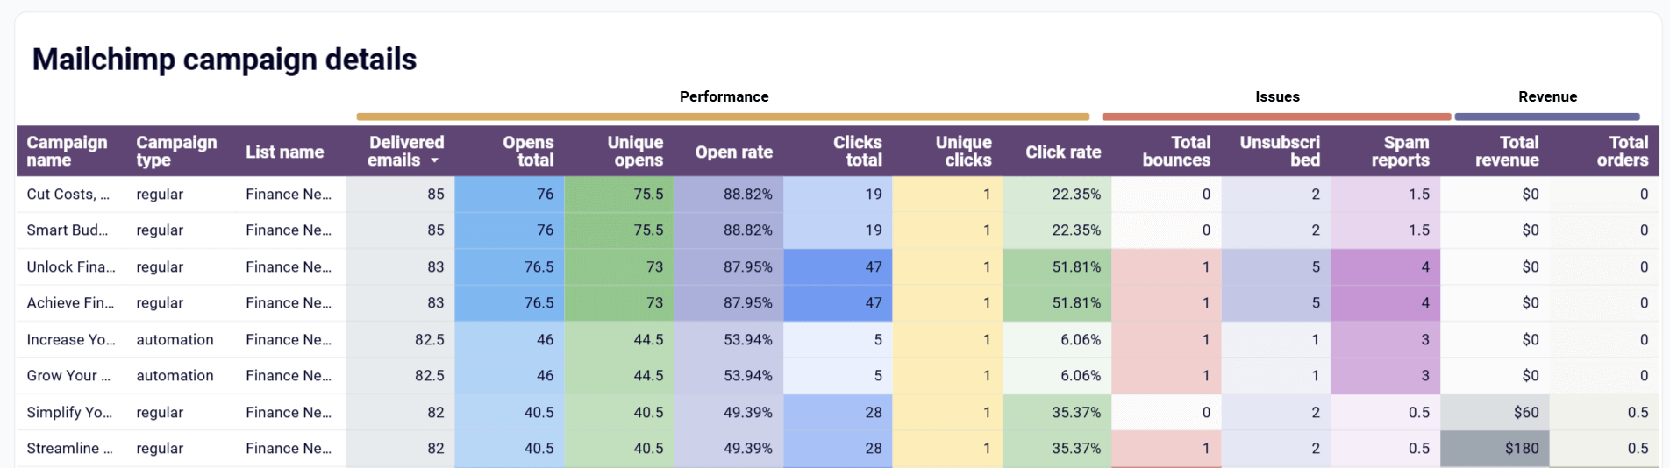This screenshot has height=468, width=1670.
Task: Select the Unique opens column header
Action: click(635, 151)
